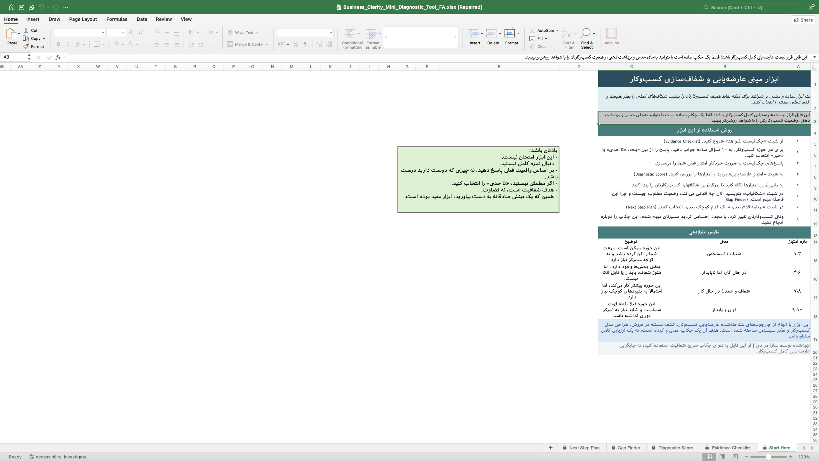Click the Delete cells button

(x=493, y=36)
